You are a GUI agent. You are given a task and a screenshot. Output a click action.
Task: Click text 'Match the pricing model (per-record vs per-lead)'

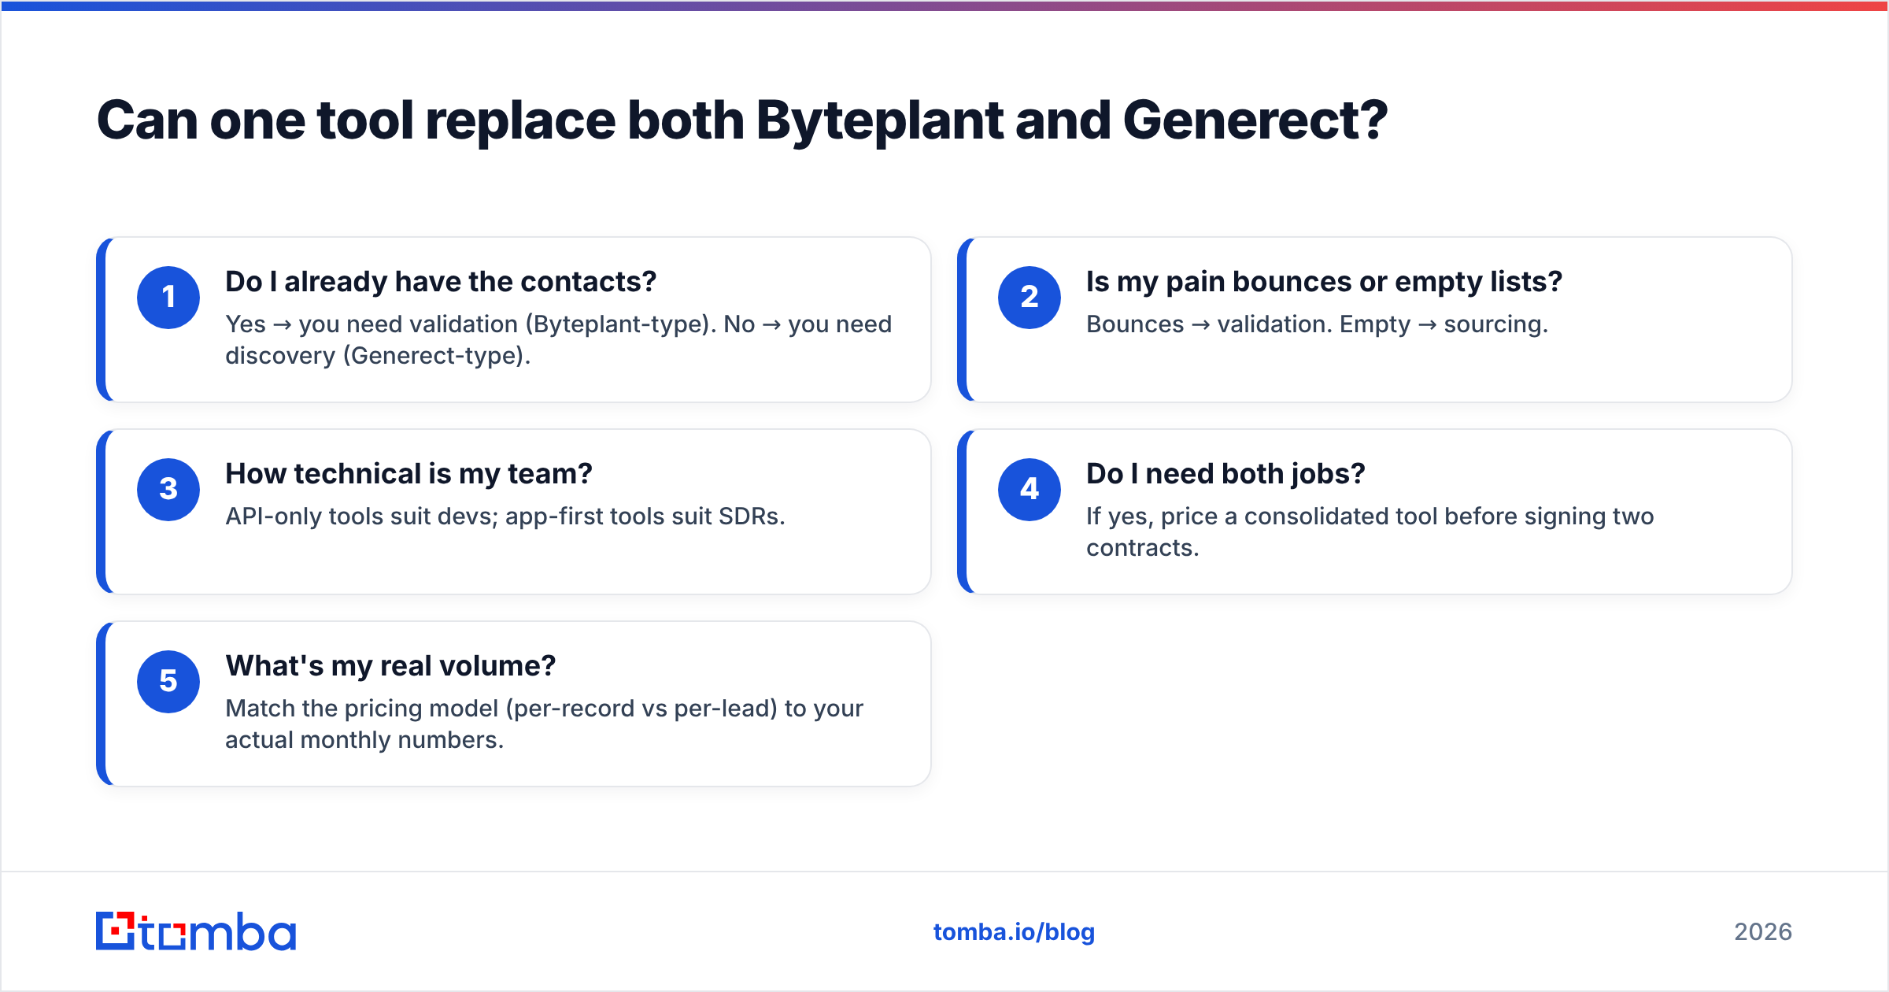tap(501, 709)
